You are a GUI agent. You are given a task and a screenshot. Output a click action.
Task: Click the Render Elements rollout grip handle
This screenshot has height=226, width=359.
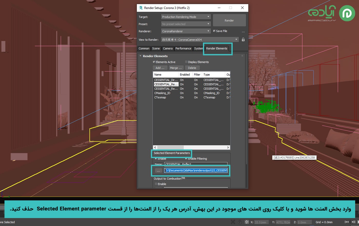(242, 56)
